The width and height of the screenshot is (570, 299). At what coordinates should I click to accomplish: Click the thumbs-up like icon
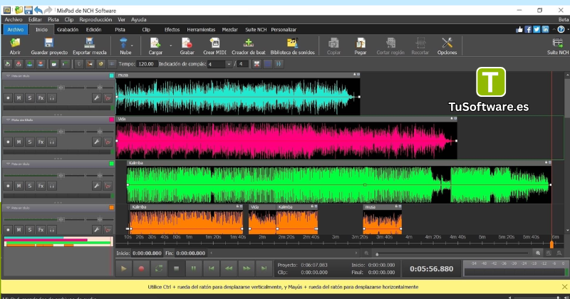(x=519, y=29)
